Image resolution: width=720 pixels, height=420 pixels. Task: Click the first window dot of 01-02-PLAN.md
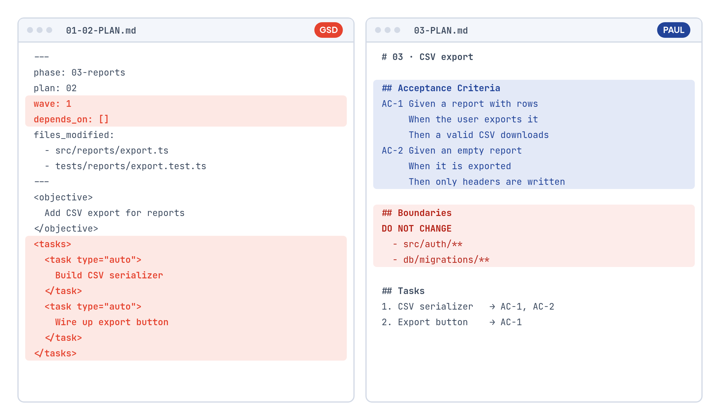click(30, 30)
